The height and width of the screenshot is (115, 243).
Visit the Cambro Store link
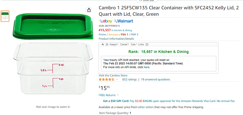(x=113, y=75)
